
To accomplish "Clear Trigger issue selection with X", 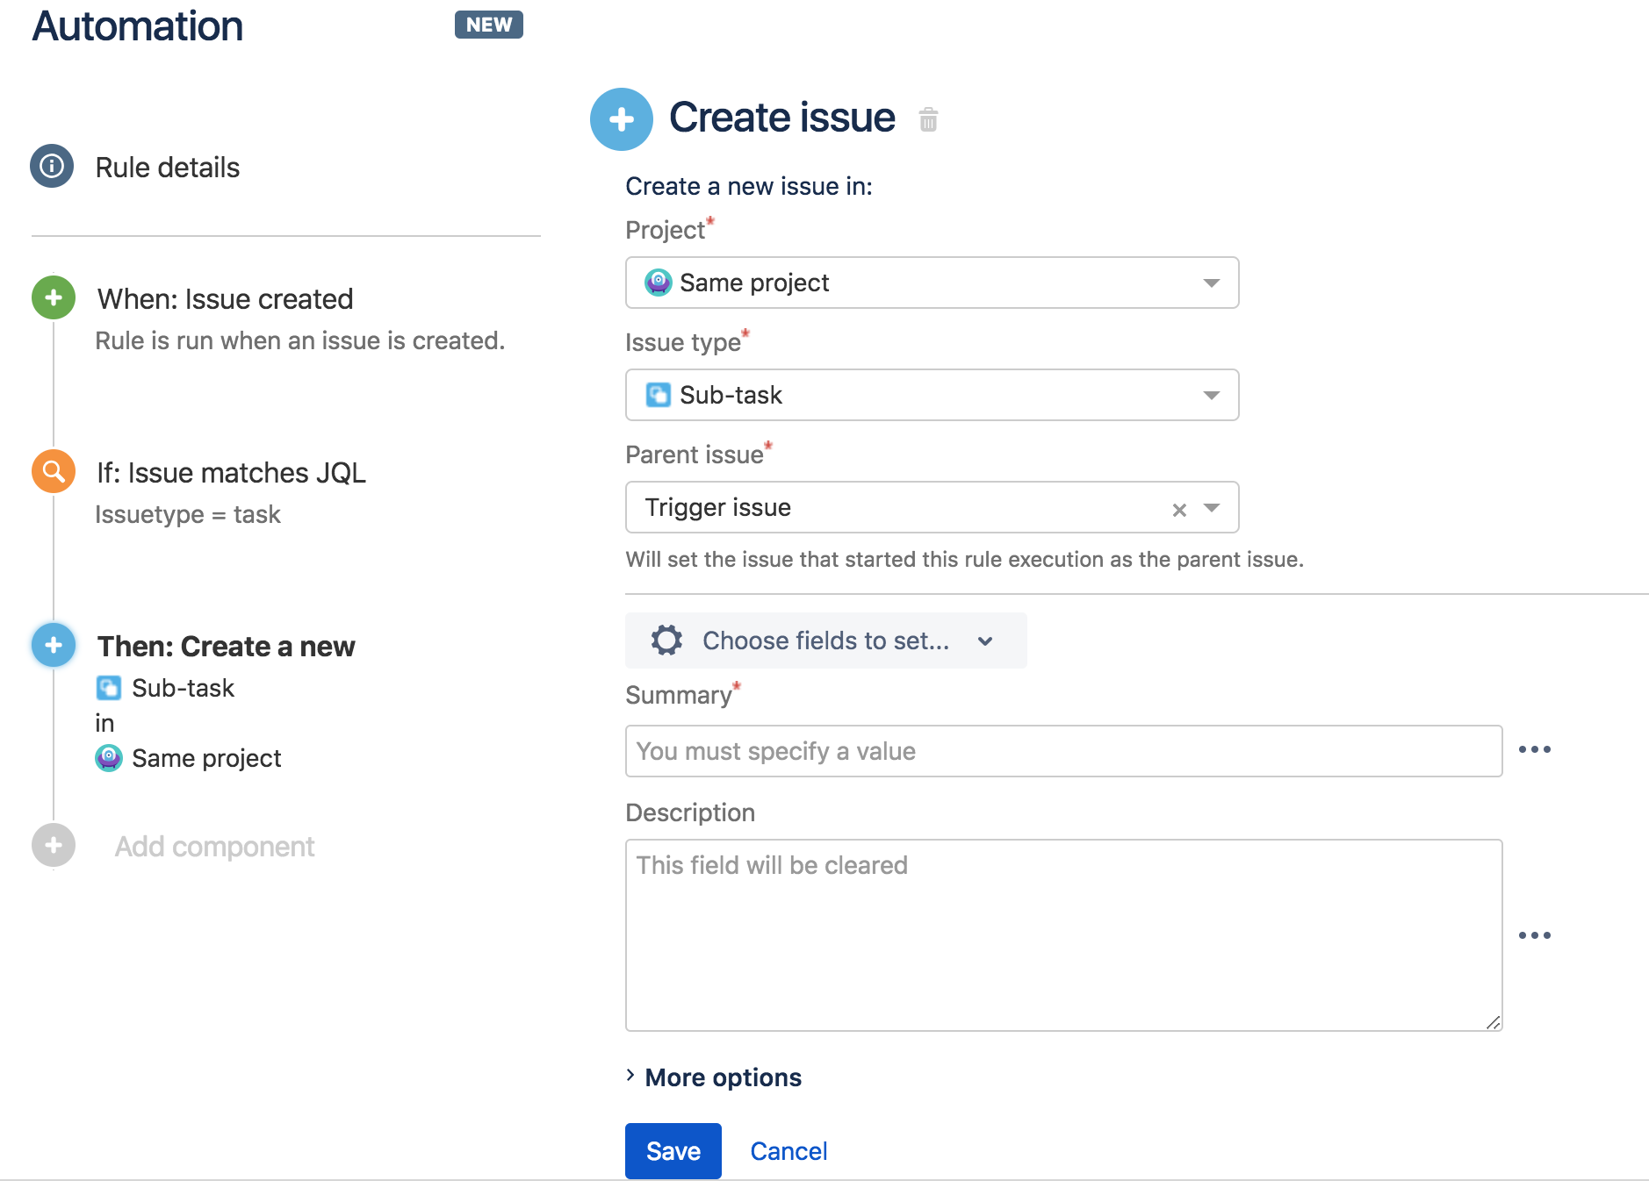I will point(1179,509).
